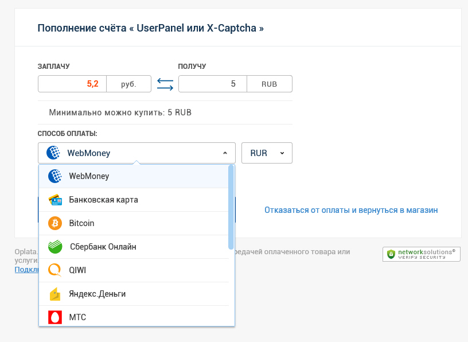
Task: Click the QIWI logo icon
Action: tap(55, 270)
